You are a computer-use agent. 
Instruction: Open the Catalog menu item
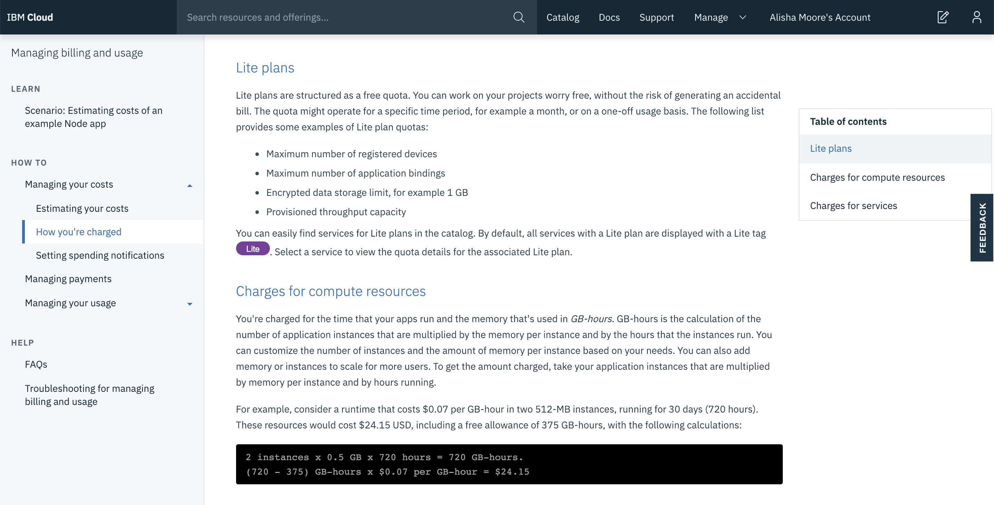563,17
